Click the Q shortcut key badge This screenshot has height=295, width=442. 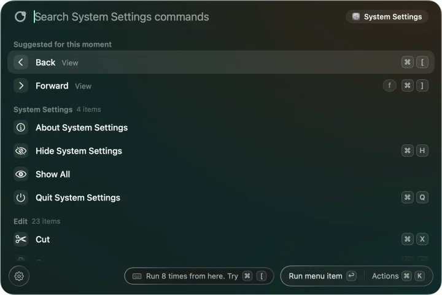click(422, 197)
